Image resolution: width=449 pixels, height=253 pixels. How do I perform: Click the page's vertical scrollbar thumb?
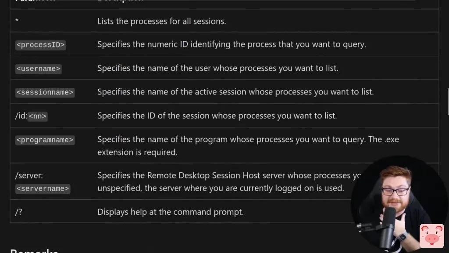(x=448, y=101)
